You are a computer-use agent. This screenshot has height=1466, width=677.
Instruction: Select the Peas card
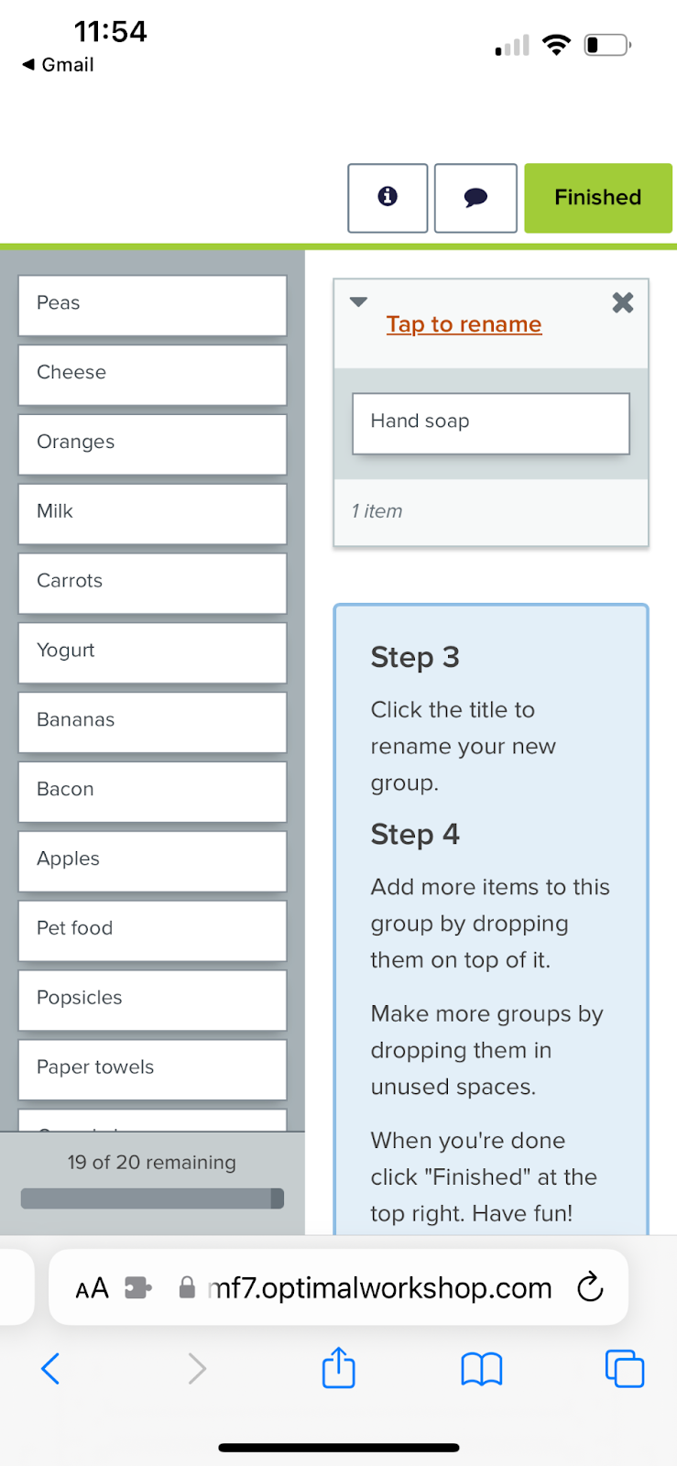[x=152, y=305]
